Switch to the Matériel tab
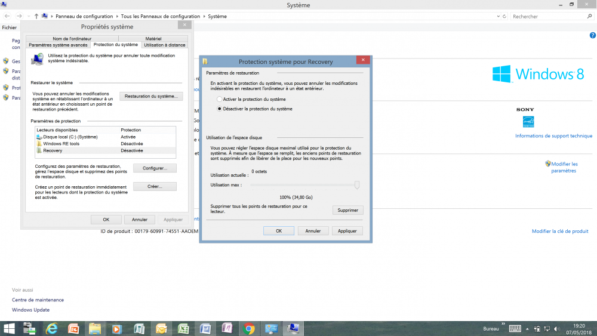Screen dimensions: 597x336 pos(153,38)
